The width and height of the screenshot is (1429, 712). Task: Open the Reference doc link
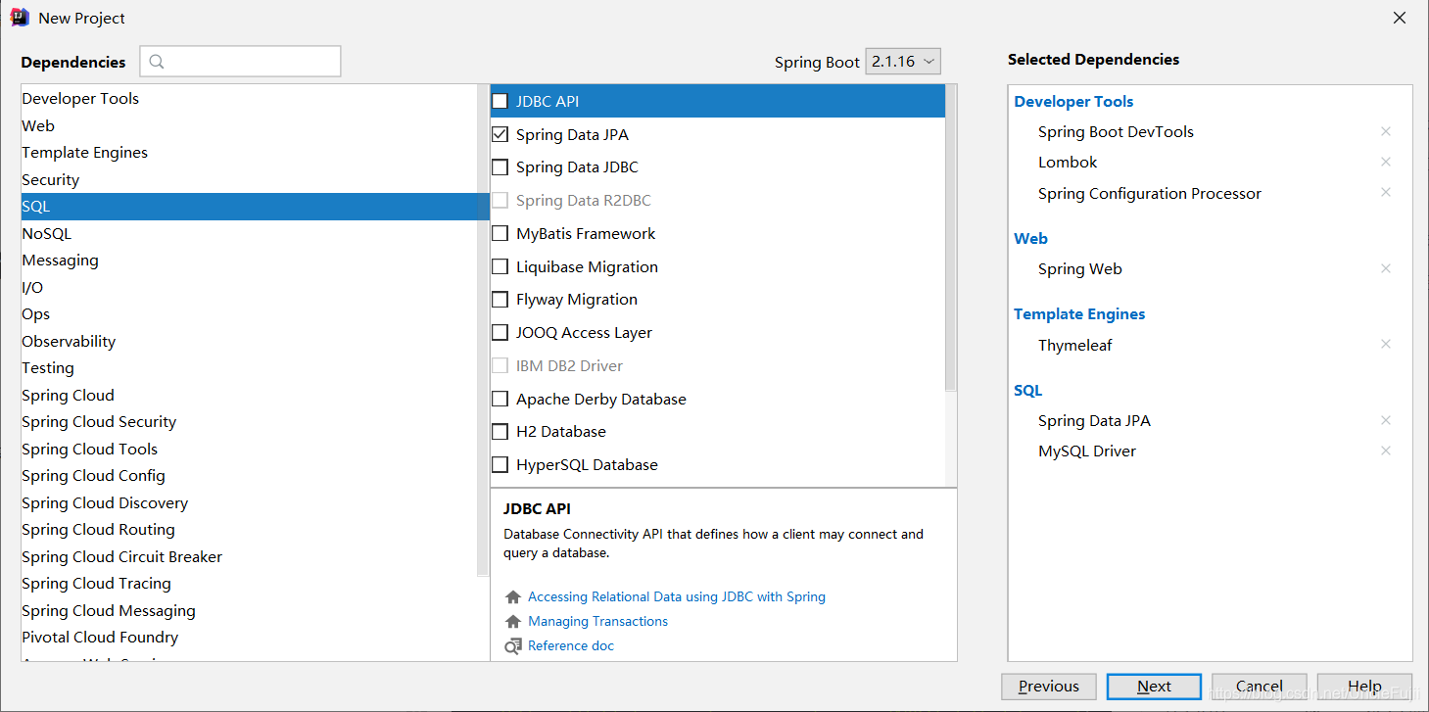[x=571, y=646]
